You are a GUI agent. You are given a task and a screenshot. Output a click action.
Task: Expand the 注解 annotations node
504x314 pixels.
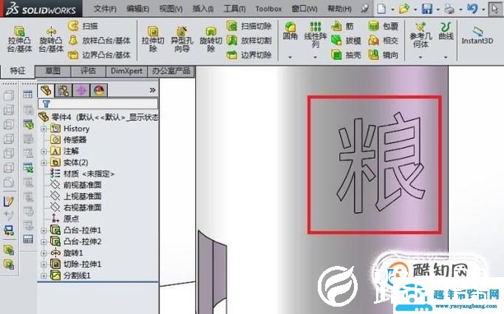(44, 151)
